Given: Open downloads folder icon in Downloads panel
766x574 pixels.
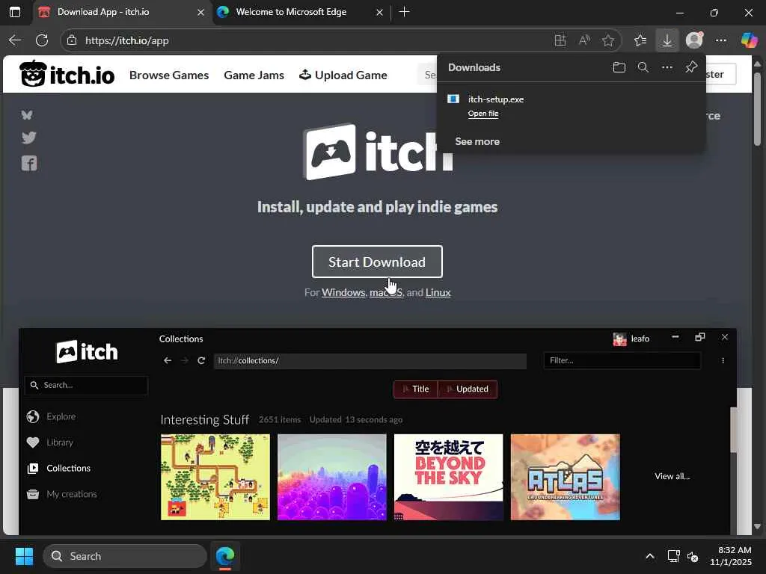Looking at the screenshot, I should [619, 67].
